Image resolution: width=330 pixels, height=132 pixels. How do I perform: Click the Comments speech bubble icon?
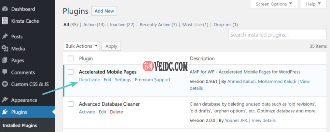5,72
